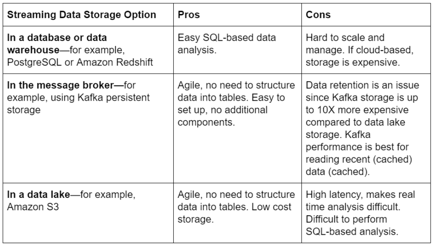Click 'Amazon S3' text
This screenshot has width=434, height=247.
[x=33, y=207]
